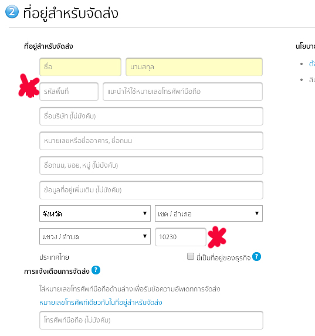The height and width of the screenshot is (336, 315).
Task: Click the postal code field showing 10230
Action: 181,237
